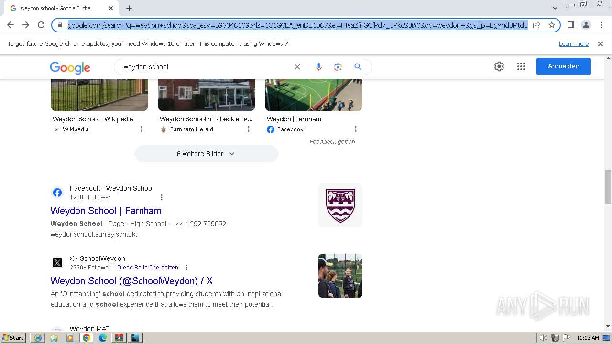Go to Google homepage via logo
Viewport: 612px width, 344px height.
coord(70,67)
